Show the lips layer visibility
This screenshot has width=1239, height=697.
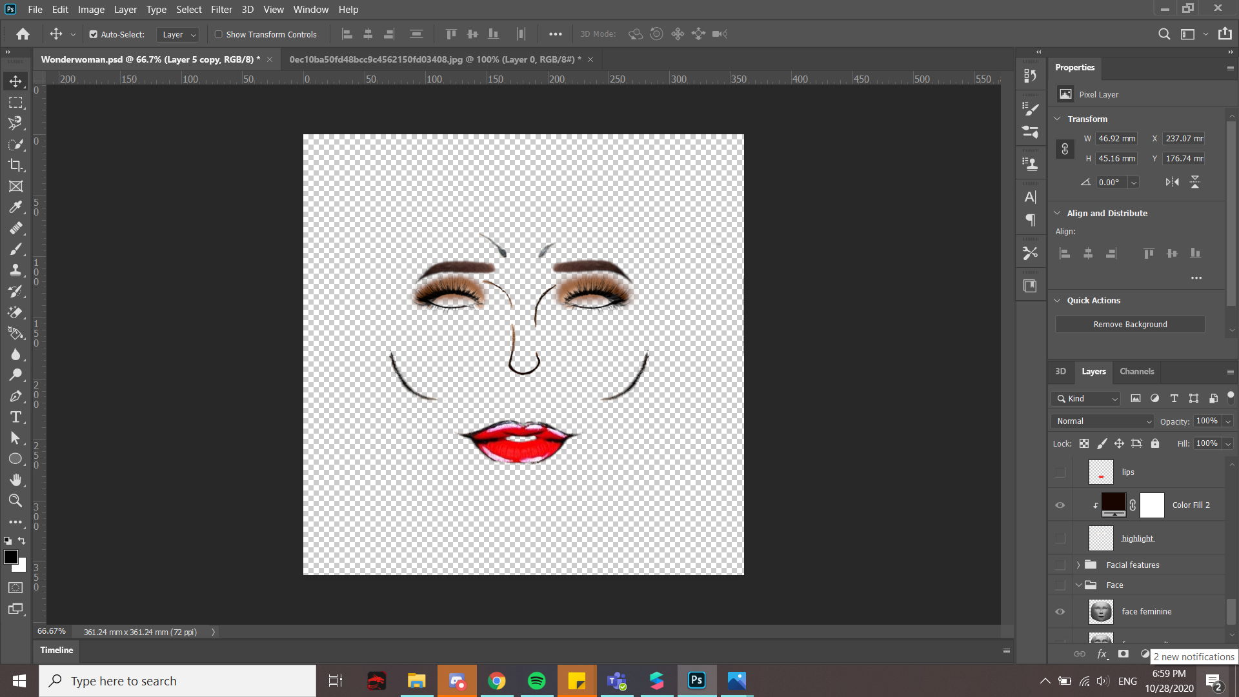pos(1060,472)
